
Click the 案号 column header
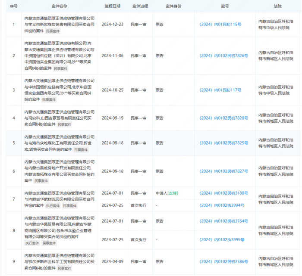click(x=225, y=6)
